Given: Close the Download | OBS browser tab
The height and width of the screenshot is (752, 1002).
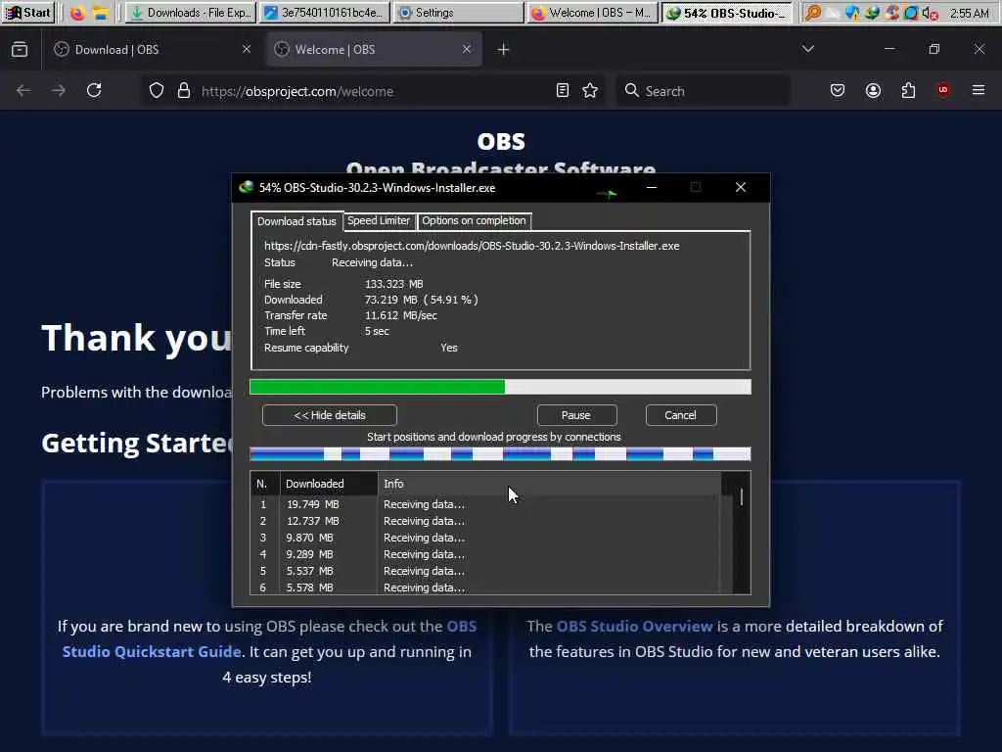Looking at the screenshot, I should coord(246,49).
